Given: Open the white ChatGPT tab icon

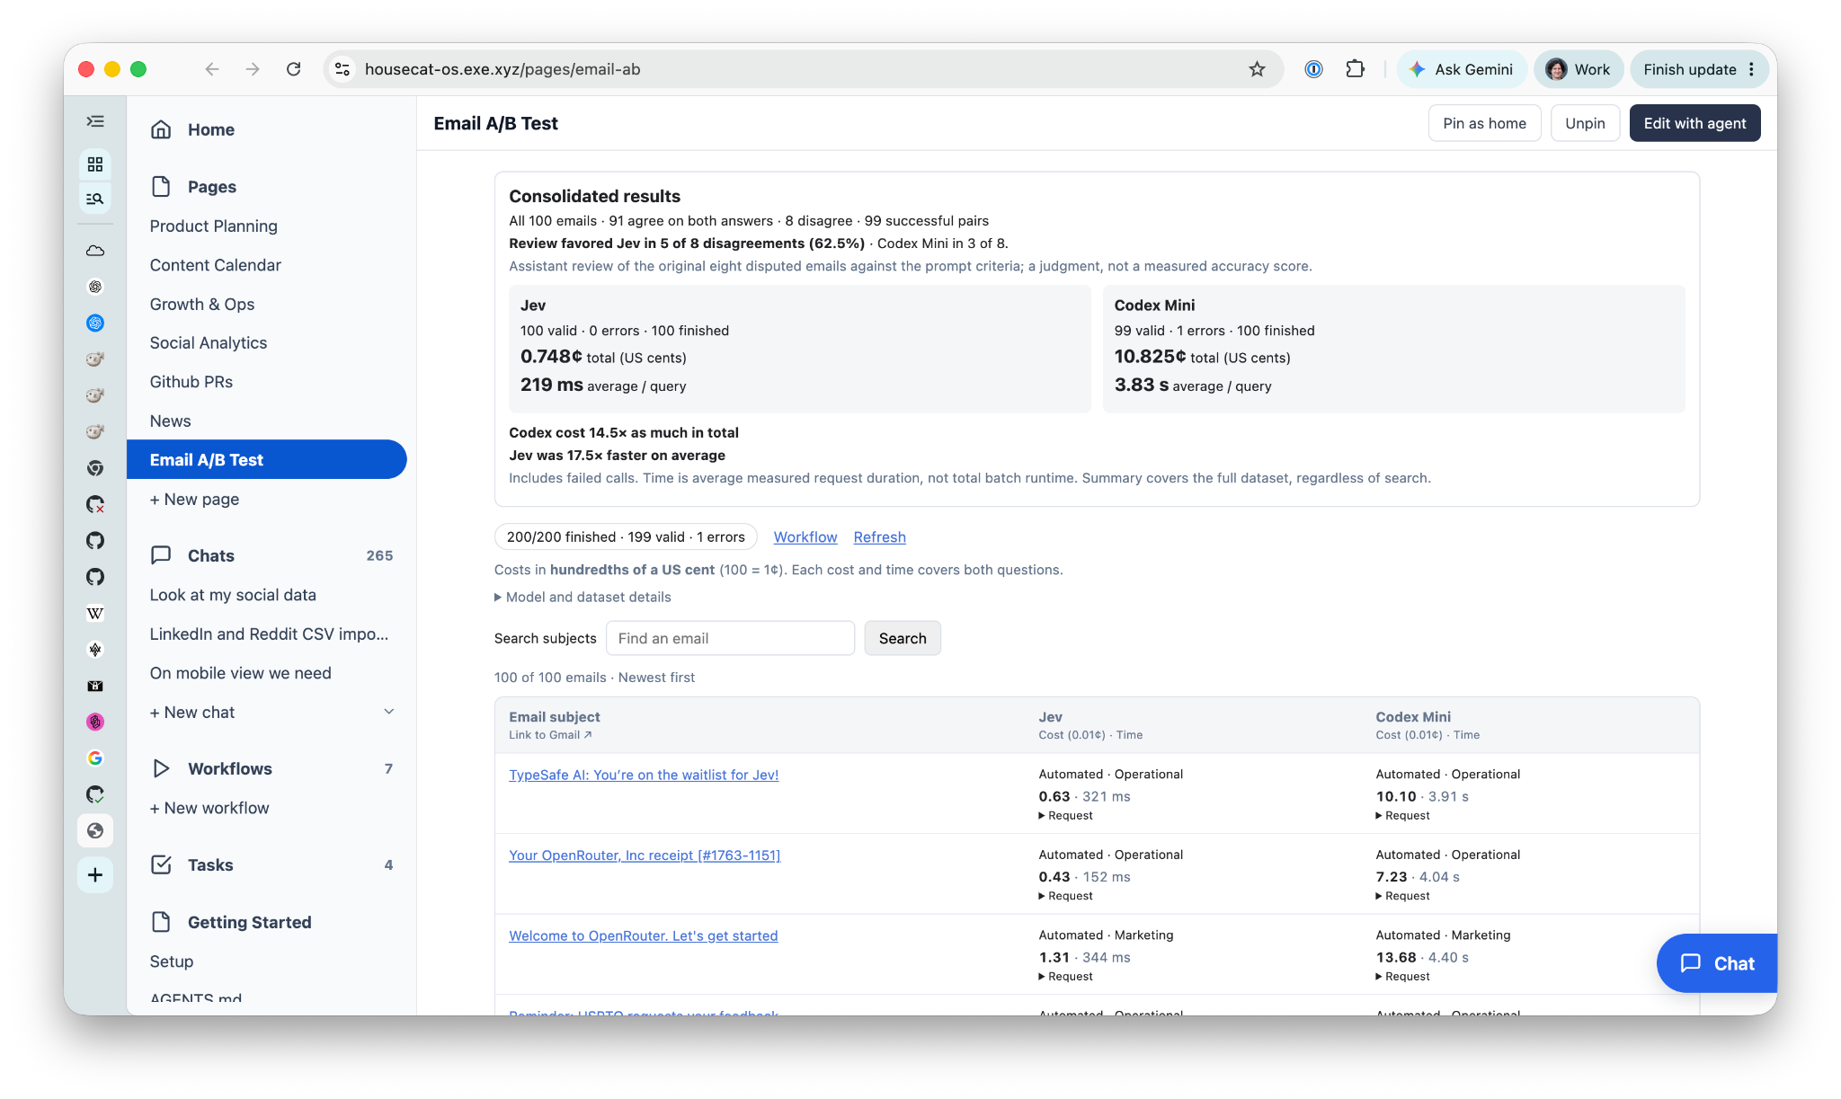Looking at the screenshot, I should [95, 287].
